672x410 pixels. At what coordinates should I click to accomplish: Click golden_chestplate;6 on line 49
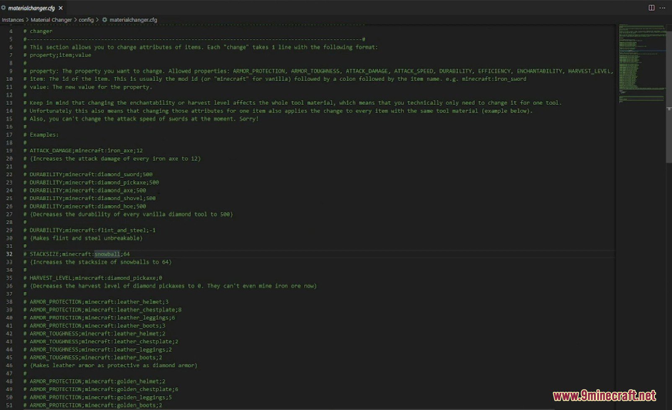(x=147, y=389)
